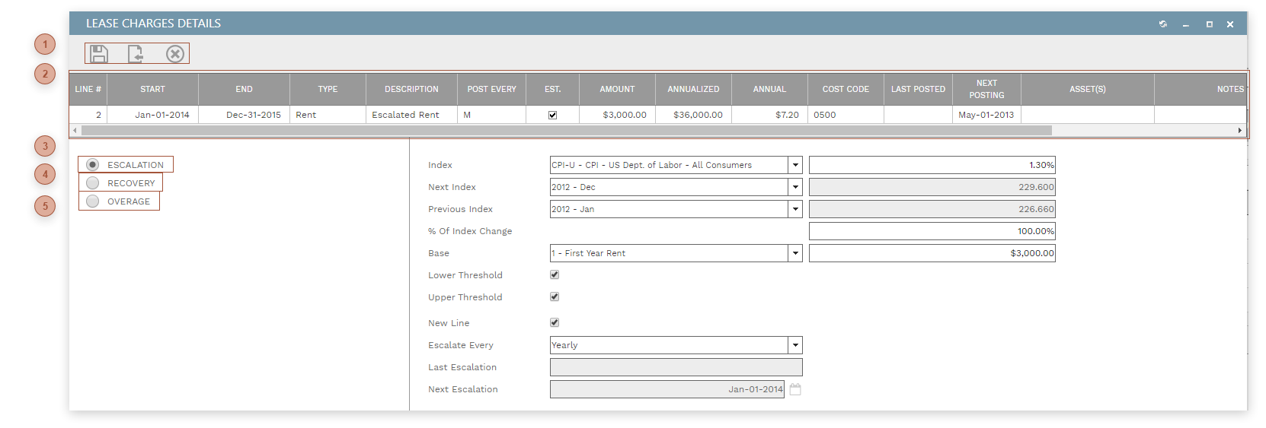Click the 1.30% index percentage field
The height and width of the screenshot is (428, 1266).
(932, 165)
